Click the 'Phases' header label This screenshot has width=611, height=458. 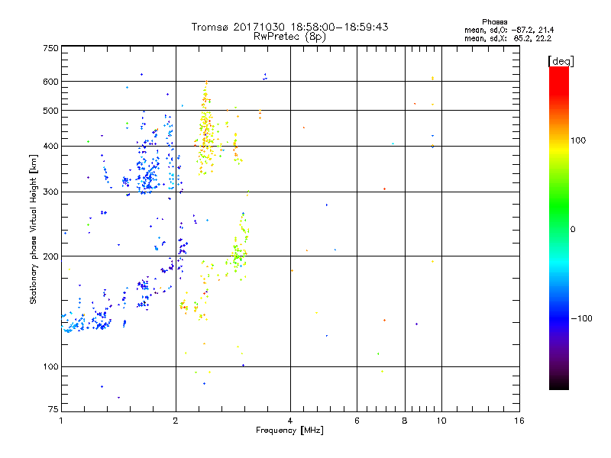[494, 22]
